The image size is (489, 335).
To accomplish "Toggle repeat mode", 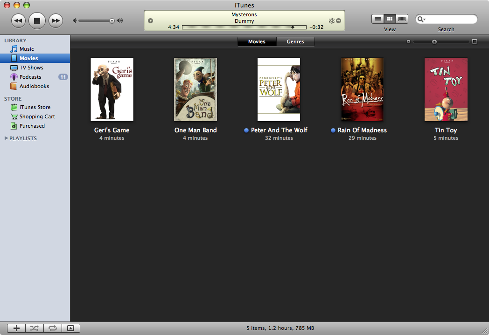I will point(53,328).
